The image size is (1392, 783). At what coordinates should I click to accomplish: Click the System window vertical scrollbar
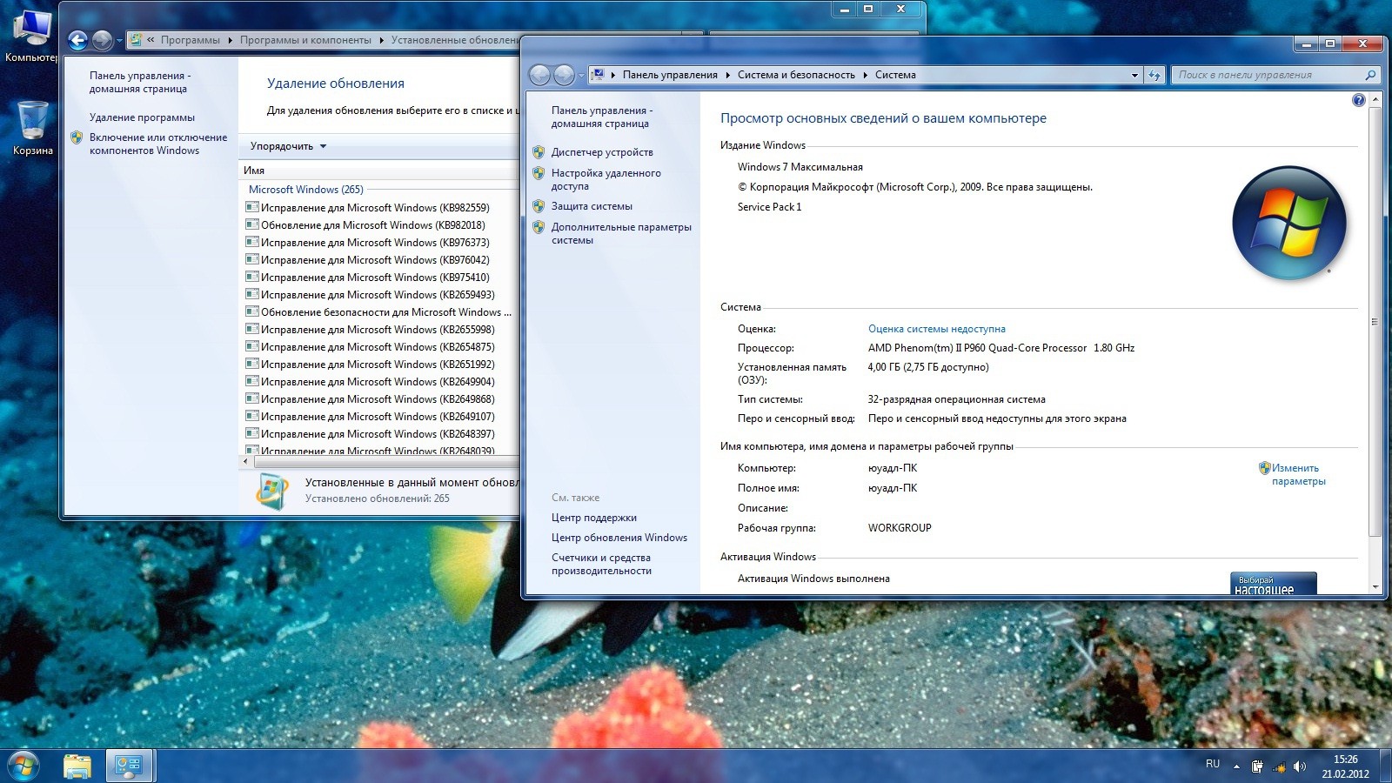coord(1375,321)
